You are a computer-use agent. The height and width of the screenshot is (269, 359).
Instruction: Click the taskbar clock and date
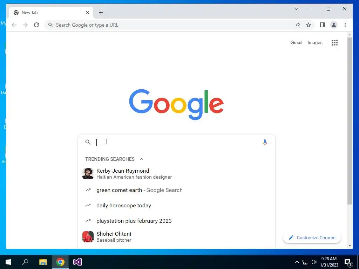pos(329,262)
